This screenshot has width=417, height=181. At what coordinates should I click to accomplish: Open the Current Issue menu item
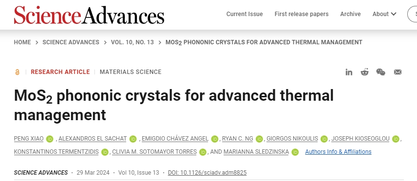tap(245, 14)
